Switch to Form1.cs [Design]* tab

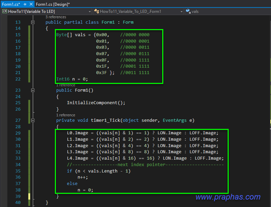tap(53, 4)
